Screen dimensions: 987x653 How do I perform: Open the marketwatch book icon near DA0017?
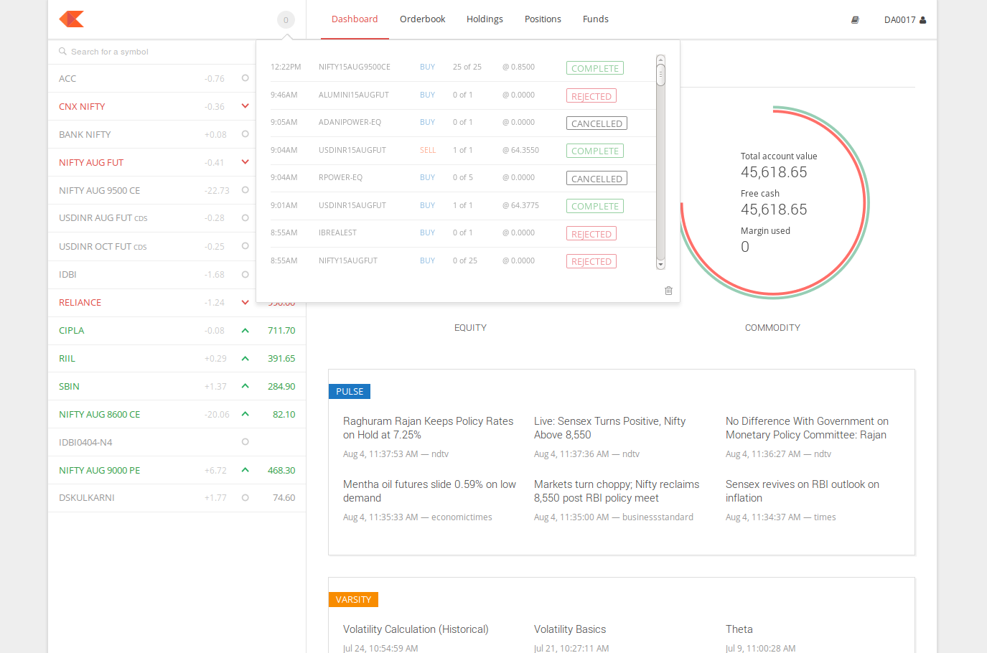[855, 19]
